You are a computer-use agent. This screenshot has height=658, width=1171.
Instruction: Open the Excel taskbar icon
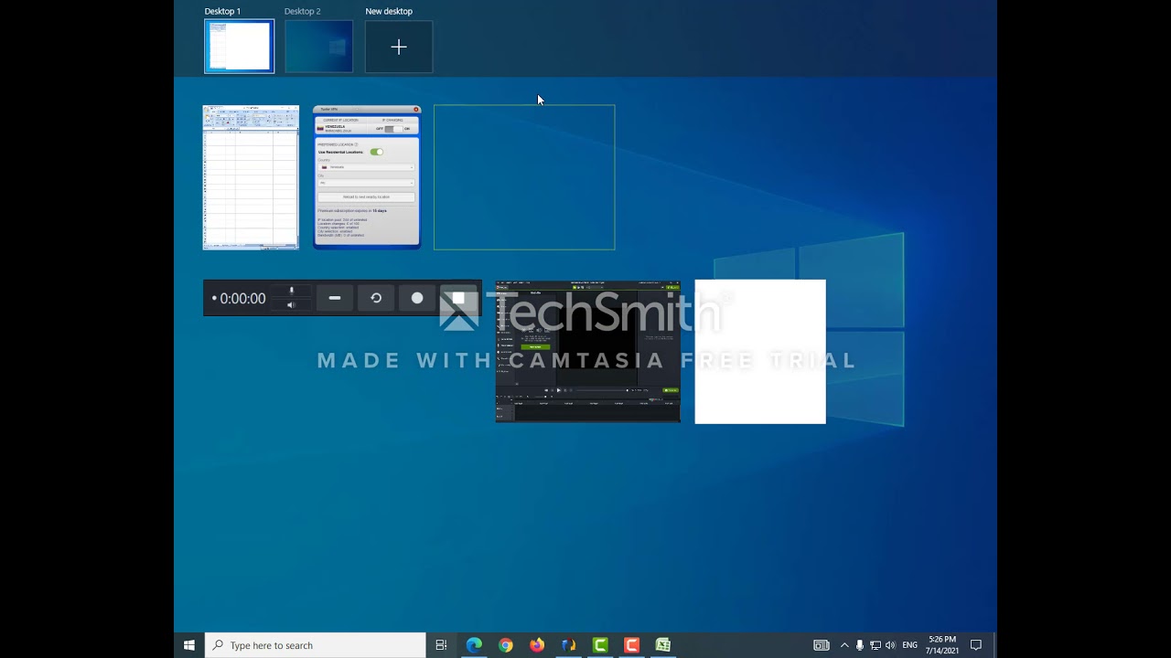[x=663, y=645]
